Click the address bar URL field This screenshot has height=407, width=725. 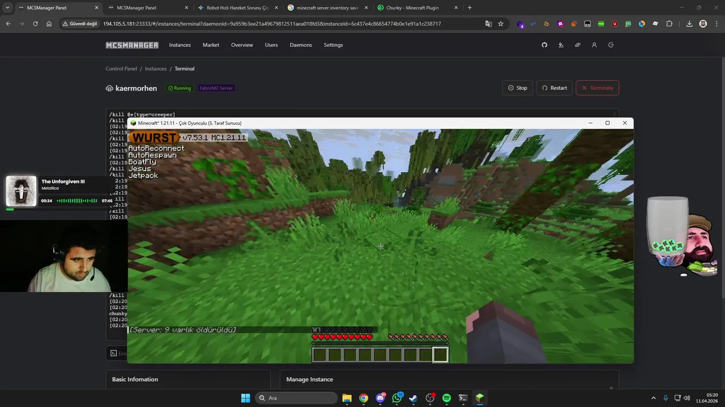pyautogui.click(x=272, y=24)
